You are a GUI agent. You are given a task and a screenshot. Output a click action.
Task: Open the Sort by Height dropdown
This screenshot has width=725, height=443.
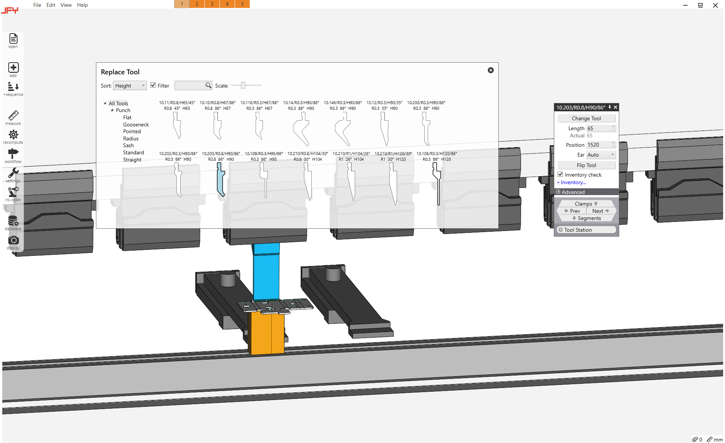[130, 86]
